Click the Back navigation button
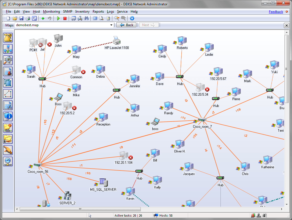This screenshot has height=220, width=292. [126, 25]
